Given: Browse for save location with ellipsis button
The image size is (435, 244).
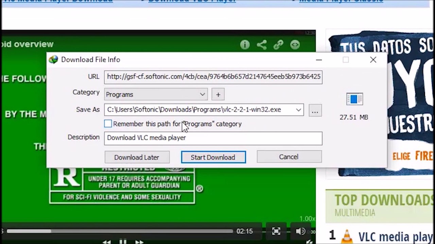Looking at the screenshot, I should [x=315, y=110].
